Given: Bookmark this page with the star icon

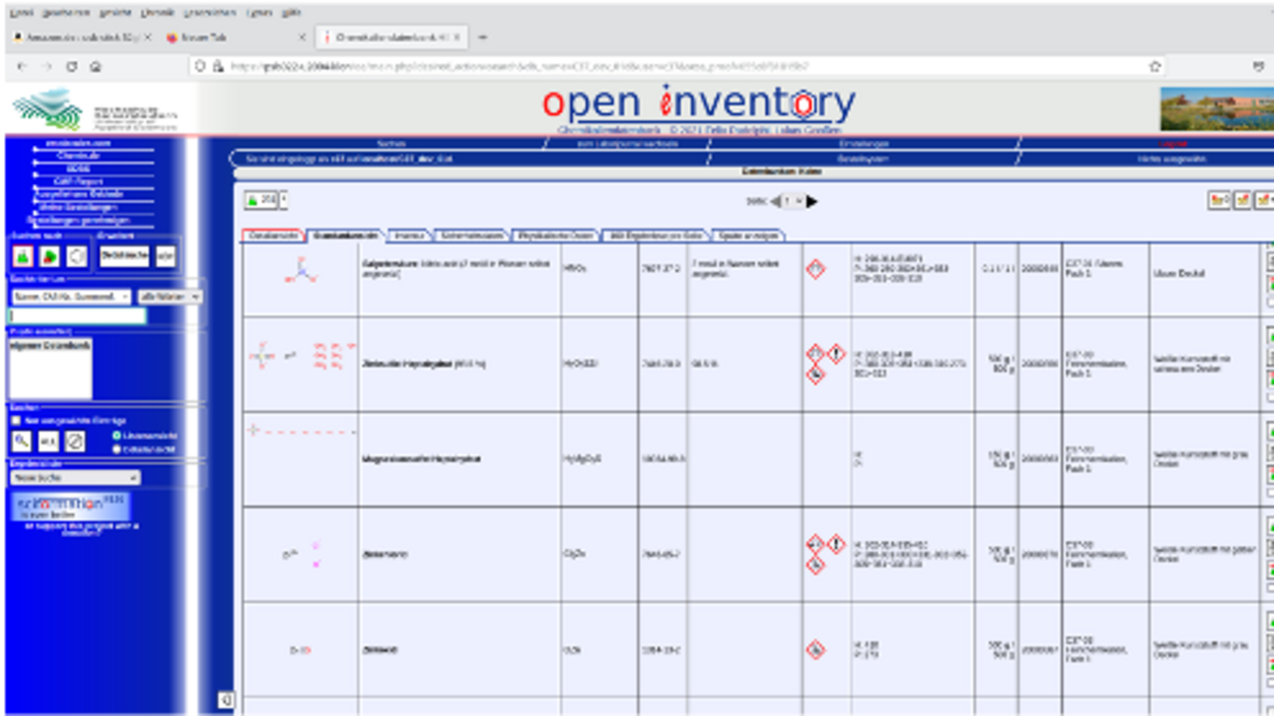Looking at the screenshot, I should pyautogui.click(x=1155, y=67).
